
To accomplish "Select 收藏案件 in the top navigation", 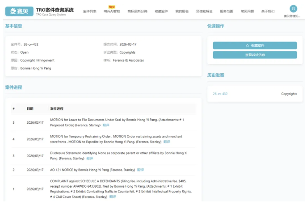I will coord(161,11).
